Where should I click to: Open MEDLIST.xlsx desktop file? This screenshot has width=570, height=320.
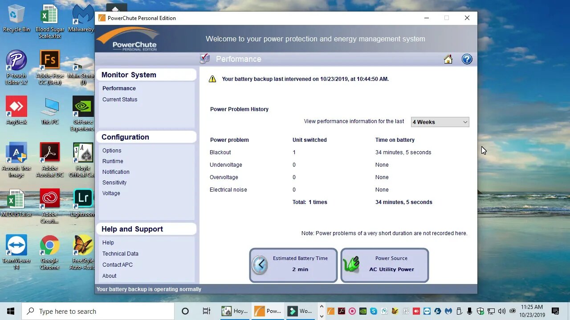pyautogui.click(x=16, y=203)
